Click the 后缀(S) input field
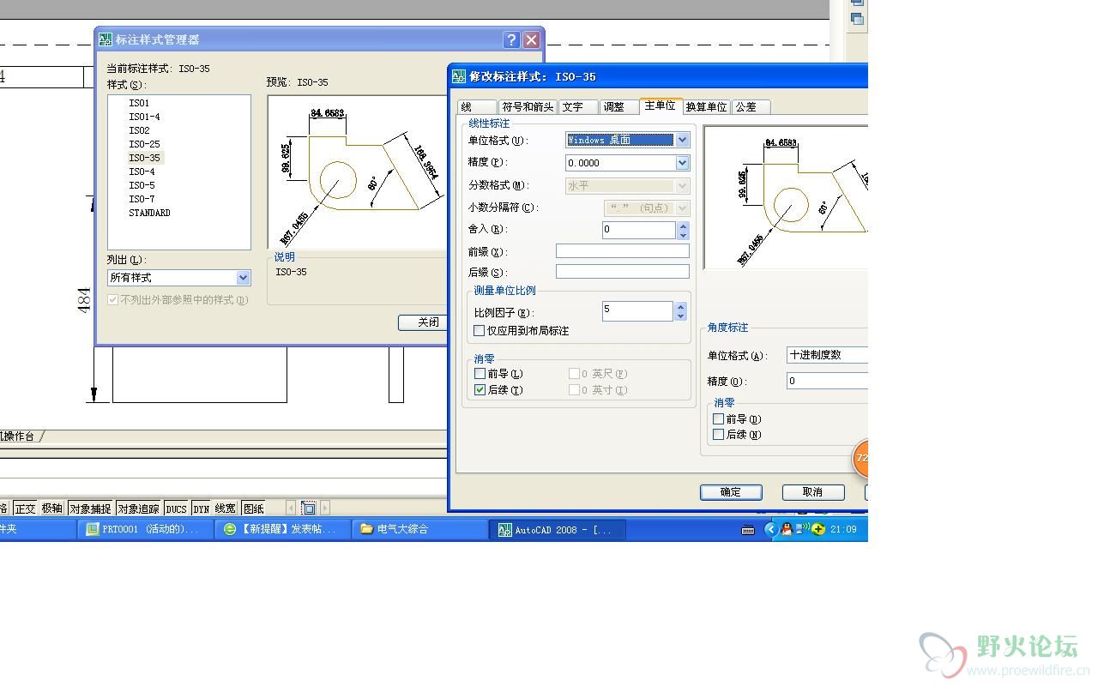 tap(623, 272)
